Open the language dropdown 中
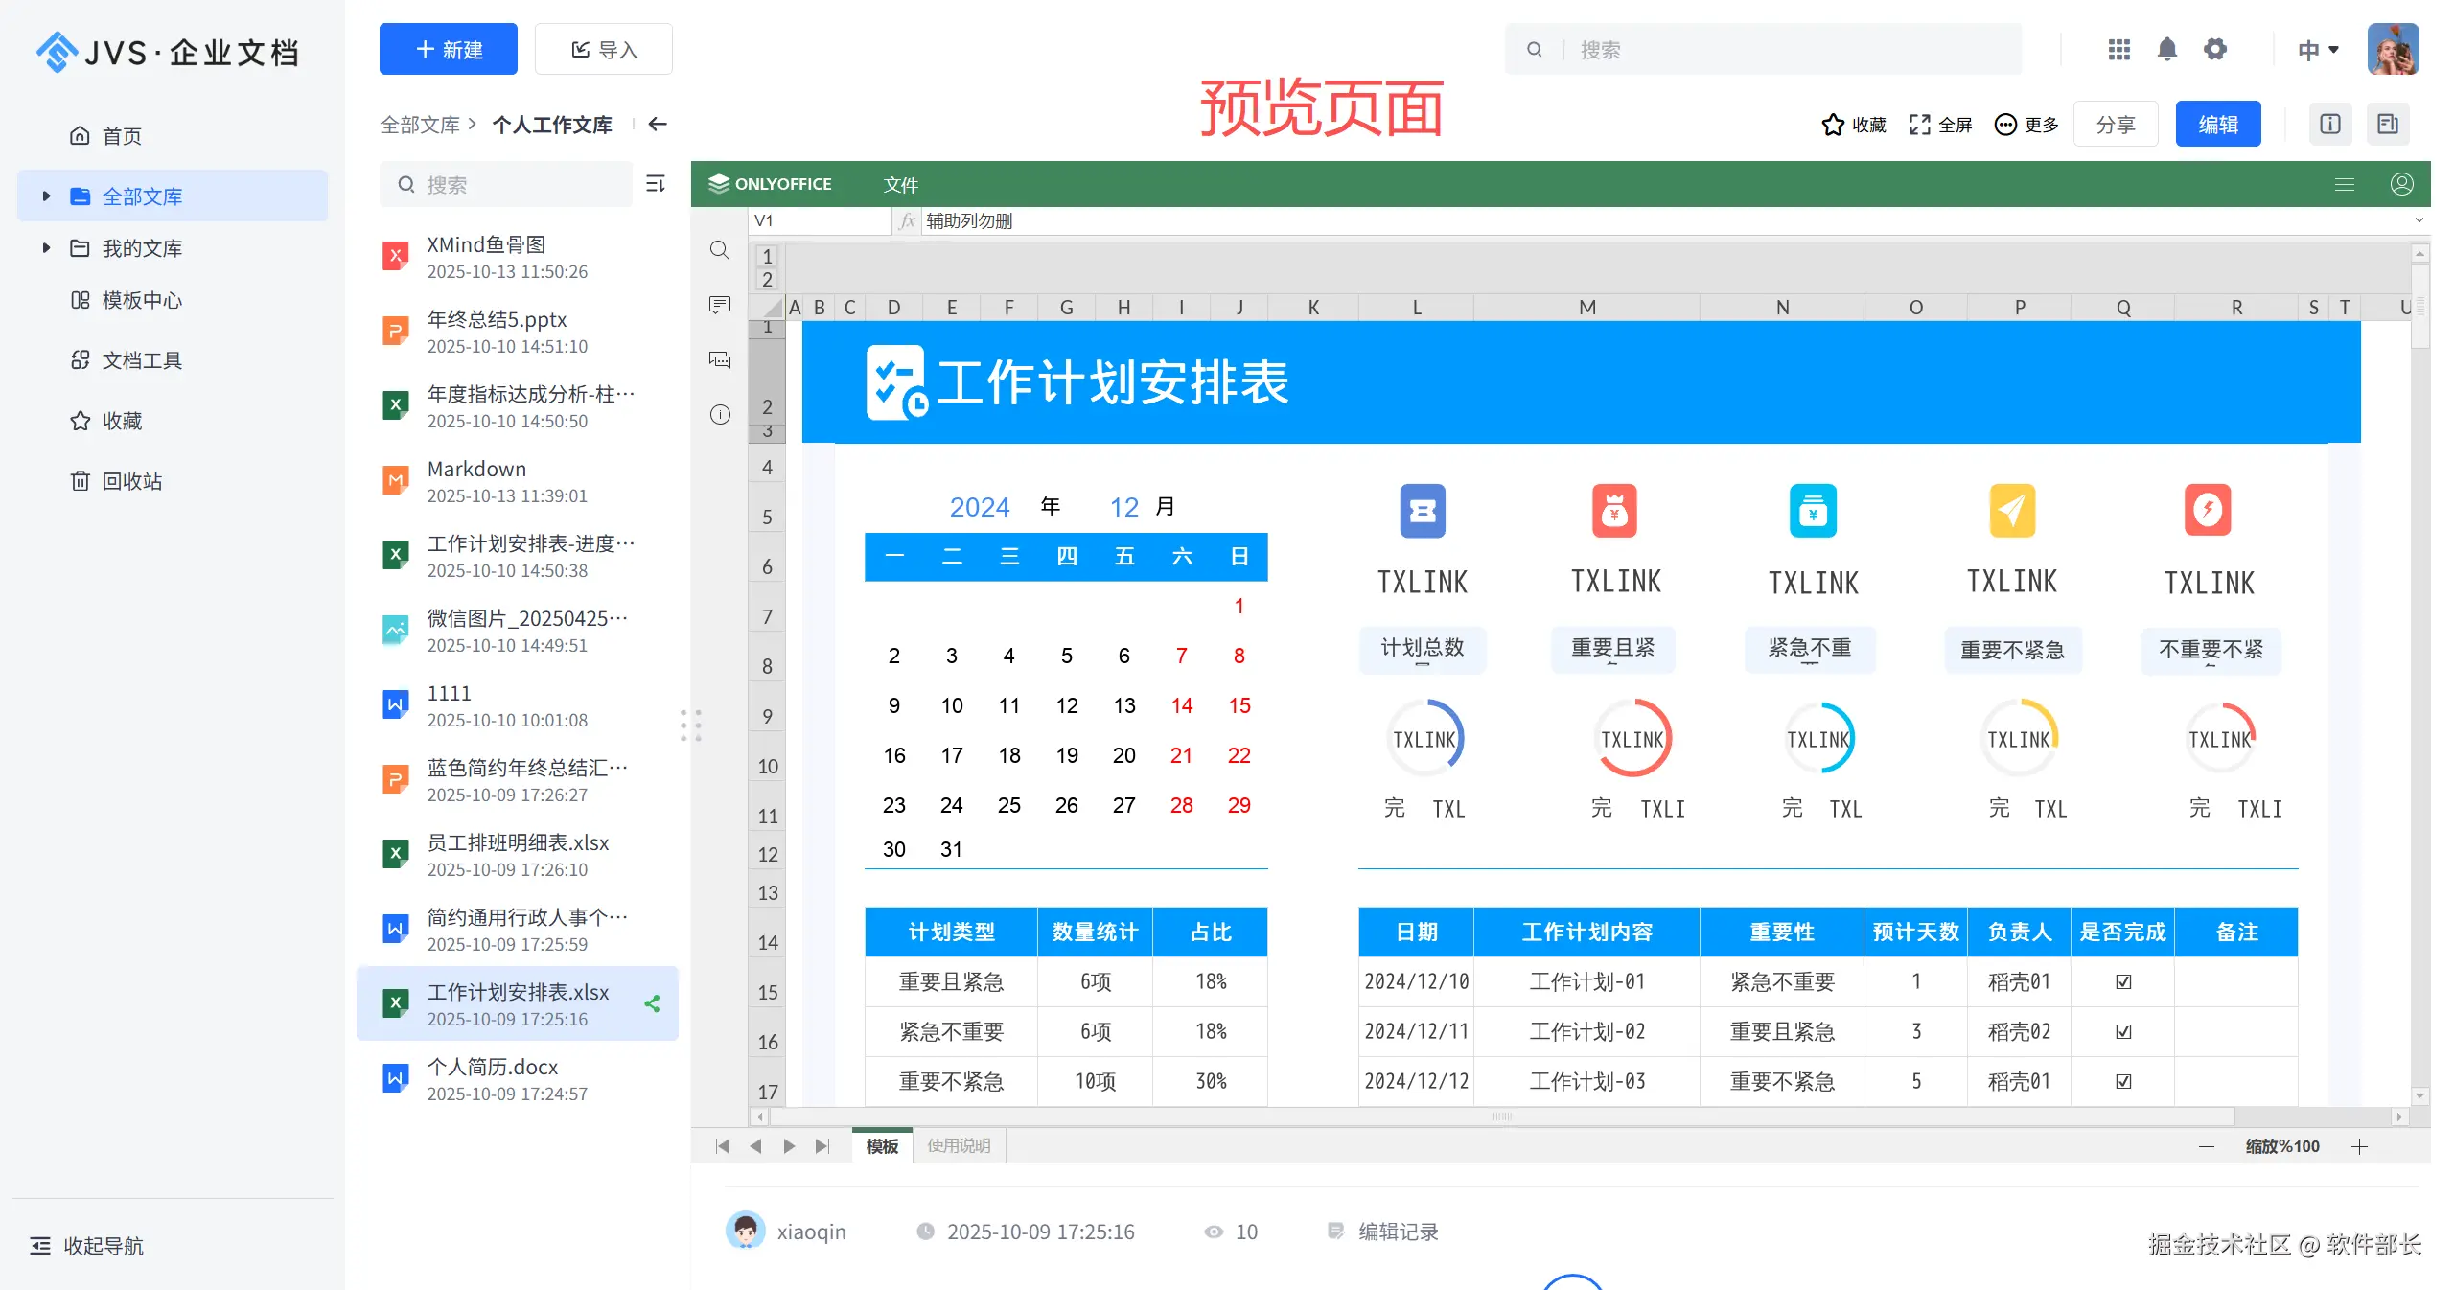 pyautogui.click(x=2318, y=50)
